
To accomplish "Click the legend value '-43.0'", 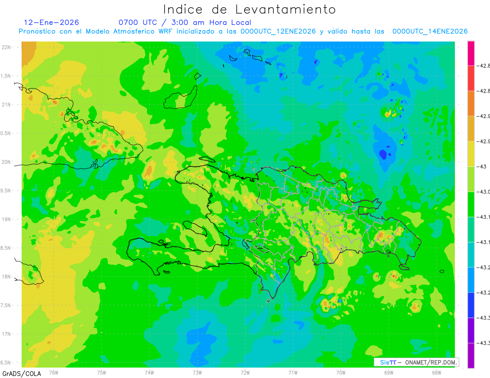I will (x=484, y=192).
